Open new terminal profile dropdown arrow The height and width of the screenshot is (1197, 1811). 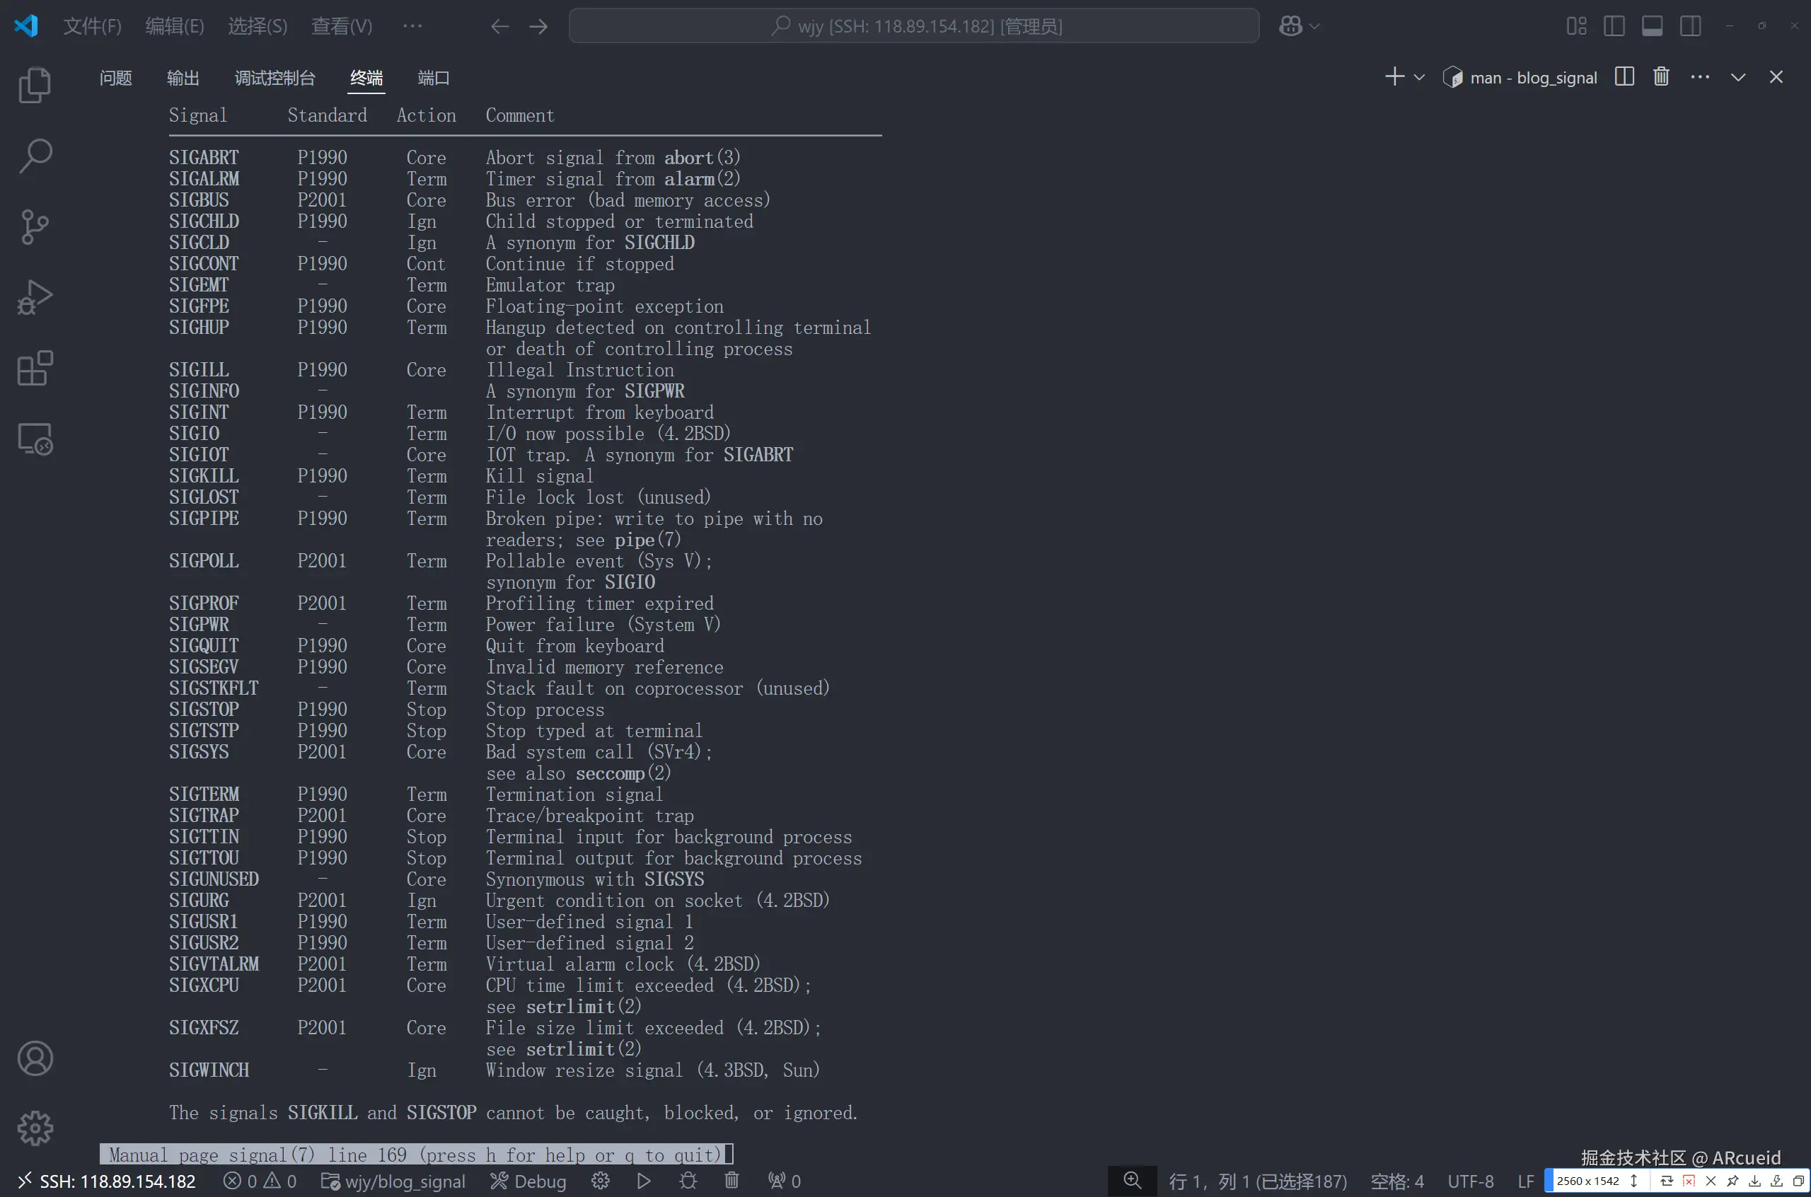1418,77
